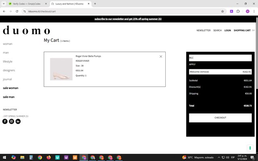Click the Roger Vivier Belle Pumps title
Viewport: 258px width, 161px height.
pyautogui.click(x=88, y=56)
